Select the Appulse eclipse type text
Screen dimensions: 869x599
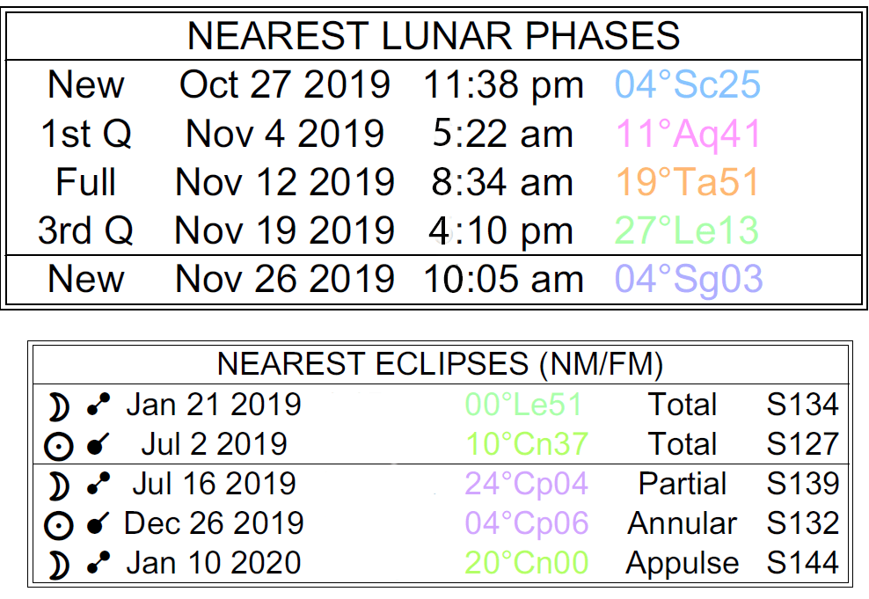click(x=681, y=564)
